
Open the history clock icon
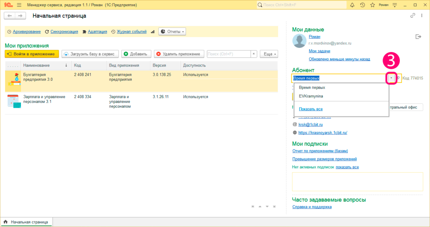pyautogui.click(x=362, y=5)
